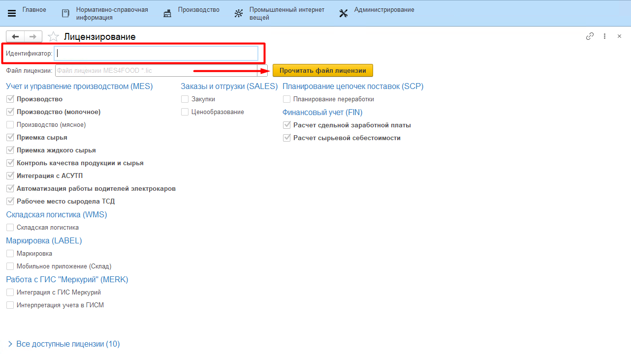Image resolution: width=631 pixels, height=354 pixels.
Task: Uncheck the Расчет сырьевой себестоимости checkbox
Action: [287, 138]
